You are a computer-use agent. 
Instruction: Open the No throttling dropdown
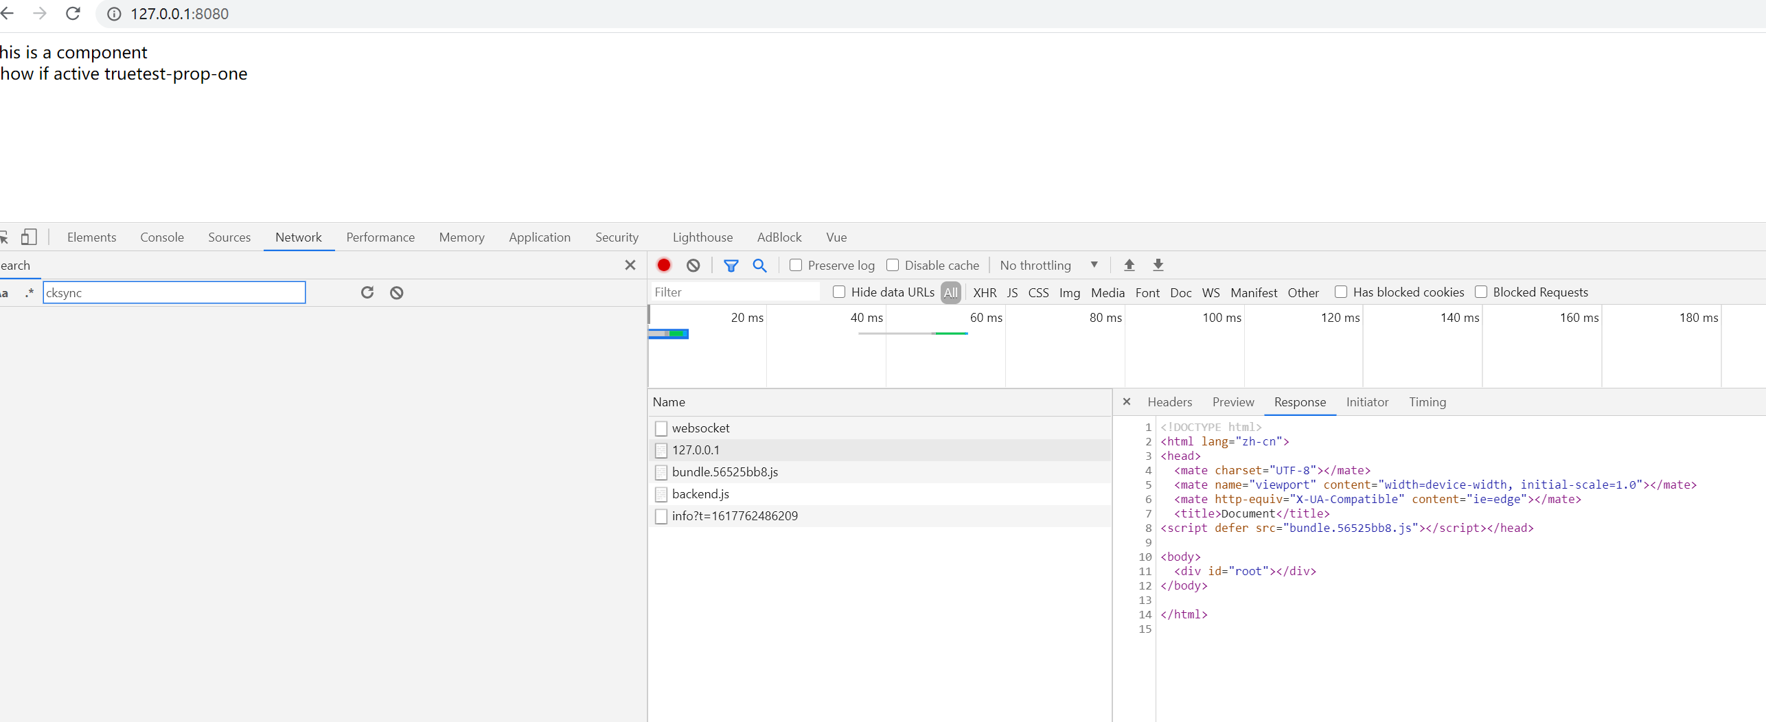(x=1048, y=265)
